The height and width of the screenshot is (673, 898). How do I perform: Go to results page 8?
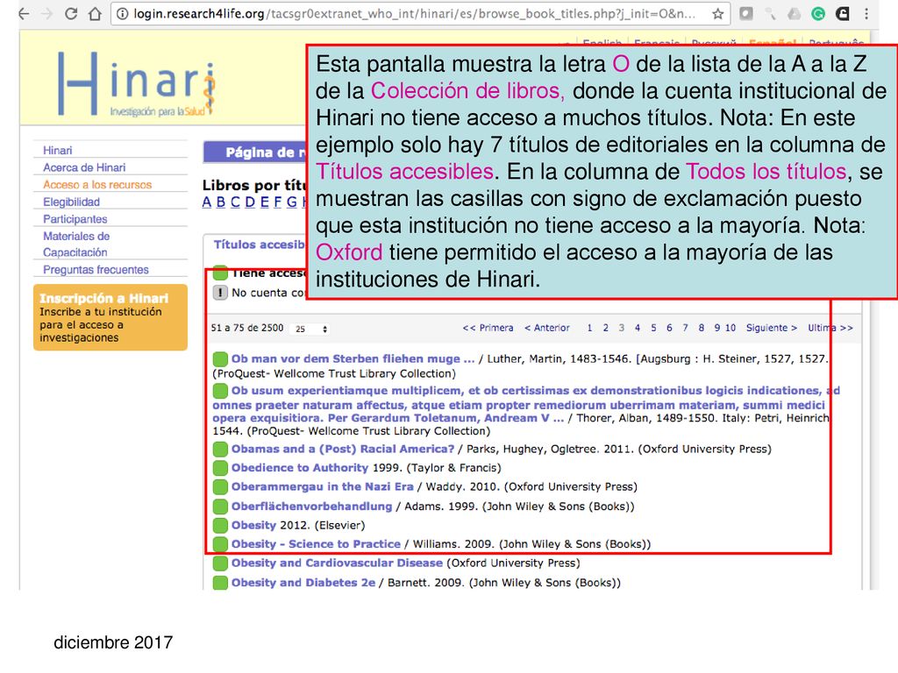(702, 328)
